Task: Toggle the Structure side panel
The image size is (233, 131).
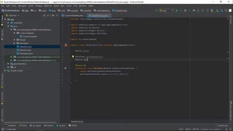Action: tap(2, 115)
